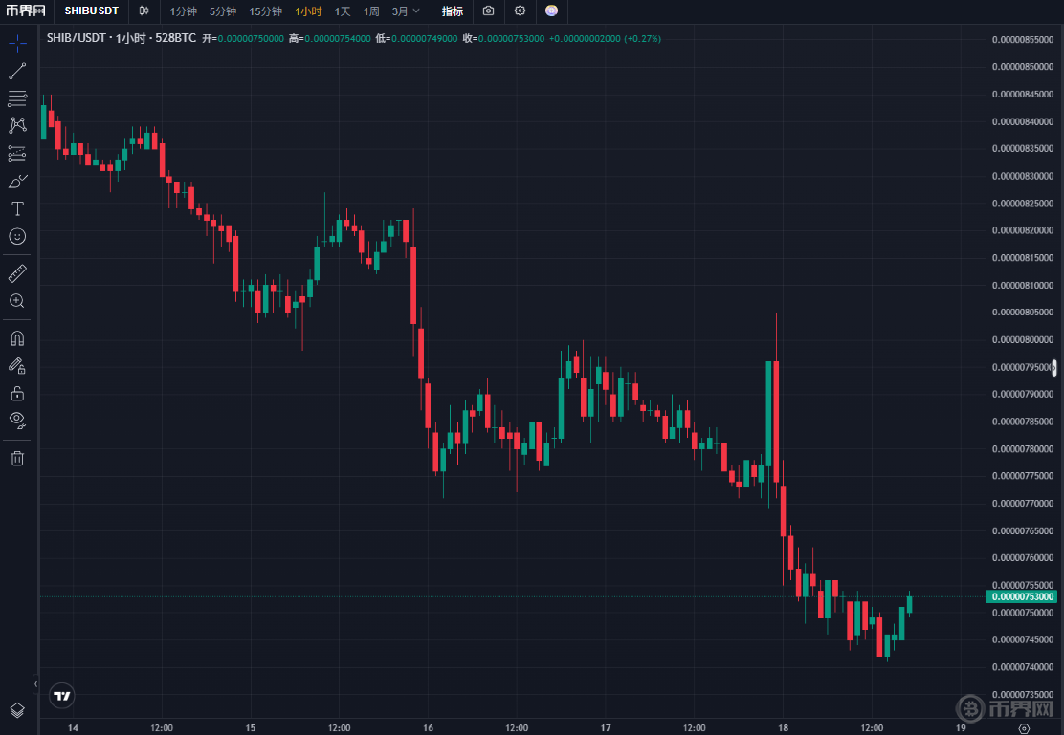Viewport: 1064px width, 735px height.
Task: Switch to the 1天 timeframe
Action: (x=343, y=11)
